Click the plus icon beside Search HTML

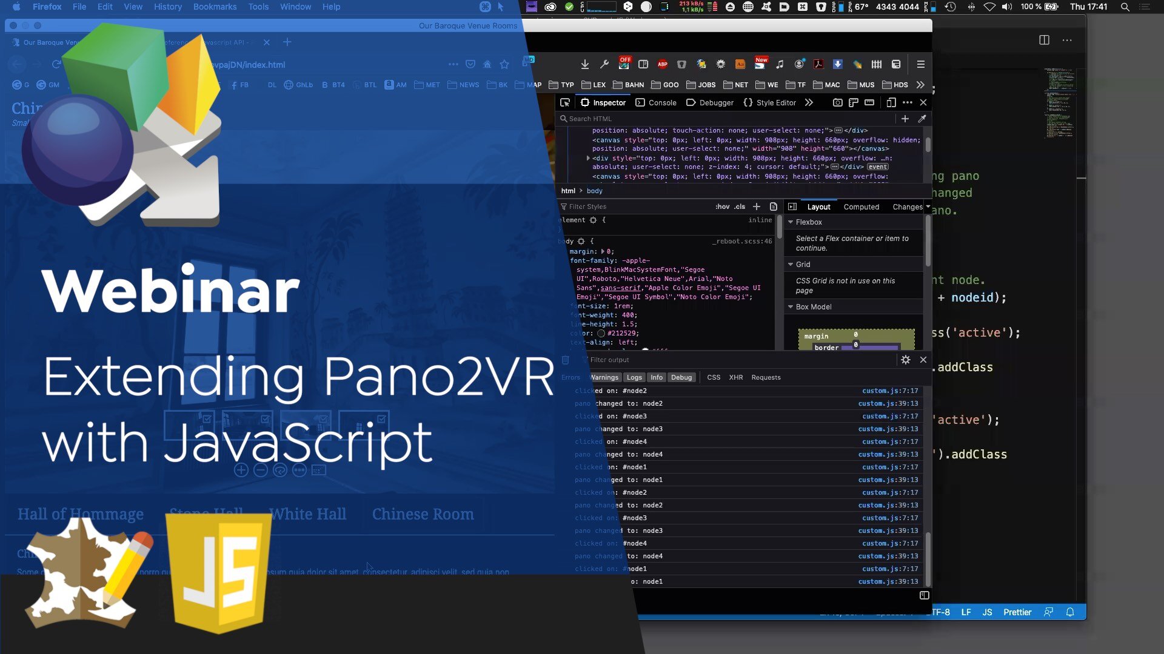pos(905,119)
